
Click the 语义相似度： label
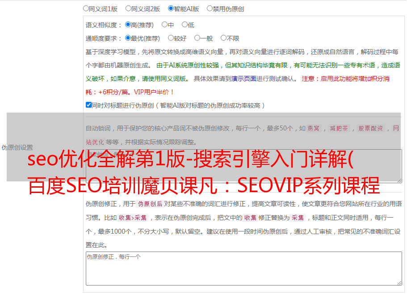[x=104, y=25]
